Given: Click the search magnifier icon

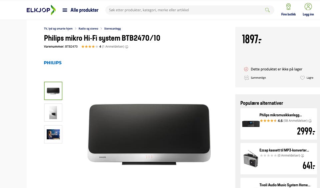Looking at the screenshot, I should [267, 10].
